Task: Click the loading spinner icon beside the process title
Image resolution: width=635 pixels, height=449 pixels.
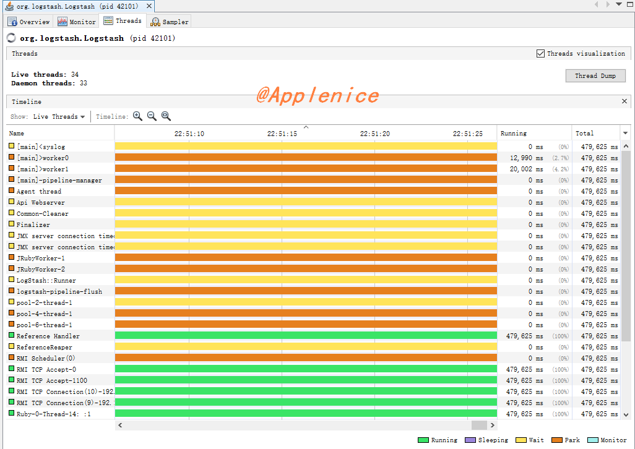Action: 11,38
